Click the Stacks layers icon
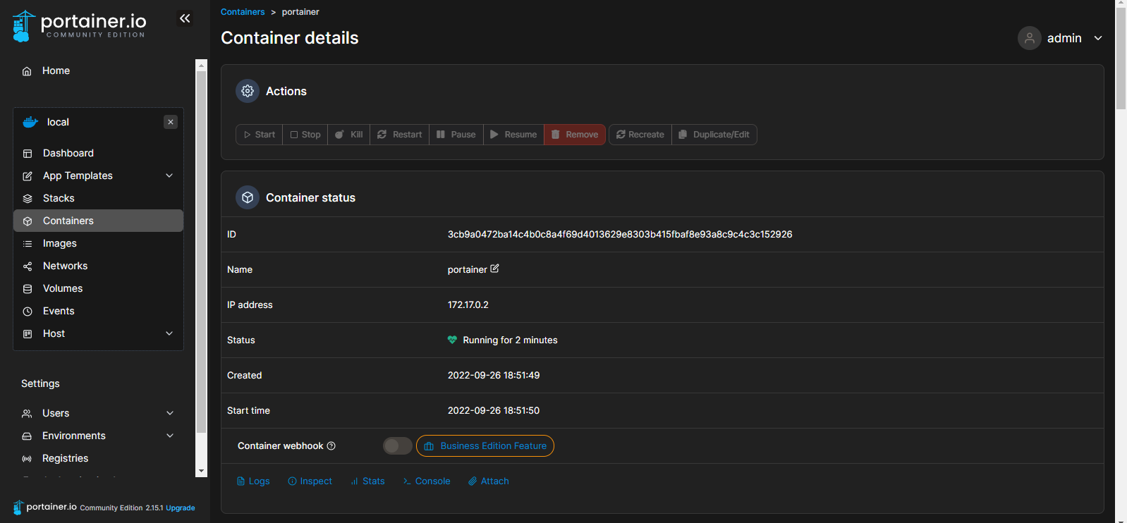 point(28,199)
